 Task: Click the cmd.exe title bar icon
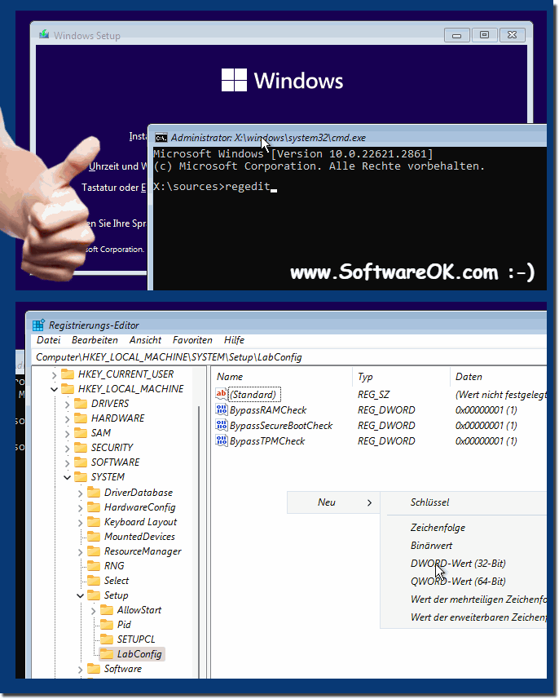(x=161, y=138)
